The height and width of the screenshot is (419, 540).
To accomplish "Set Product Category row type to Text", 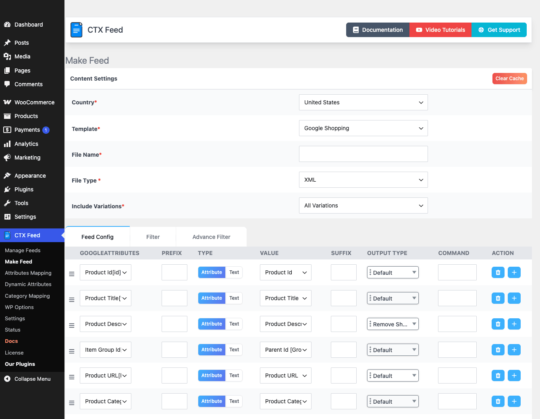I will tap(234, 401).
